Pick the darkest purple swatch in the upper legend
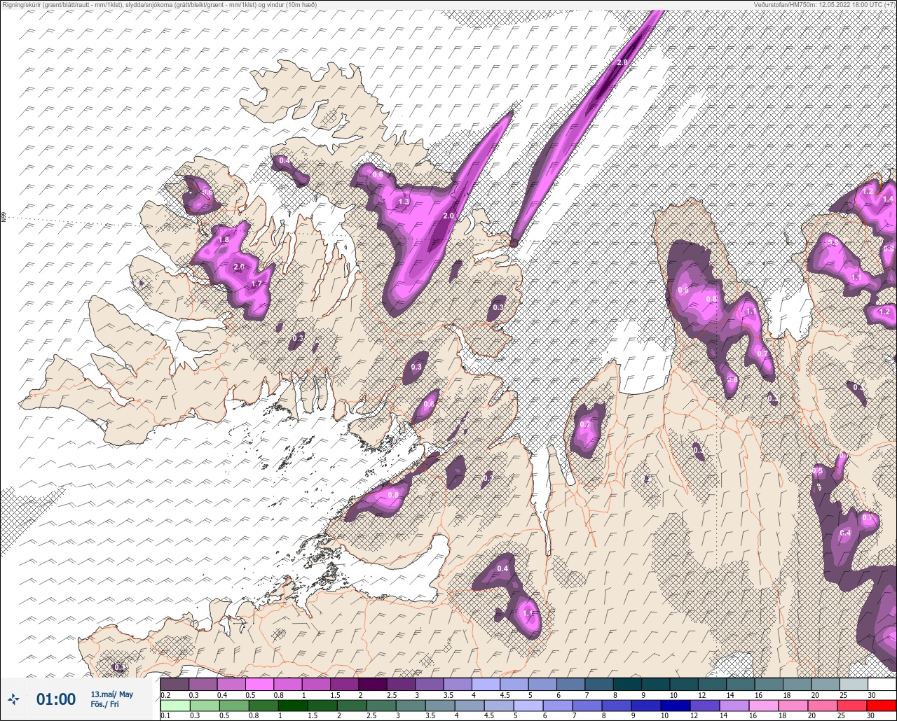 pos(372,684)
